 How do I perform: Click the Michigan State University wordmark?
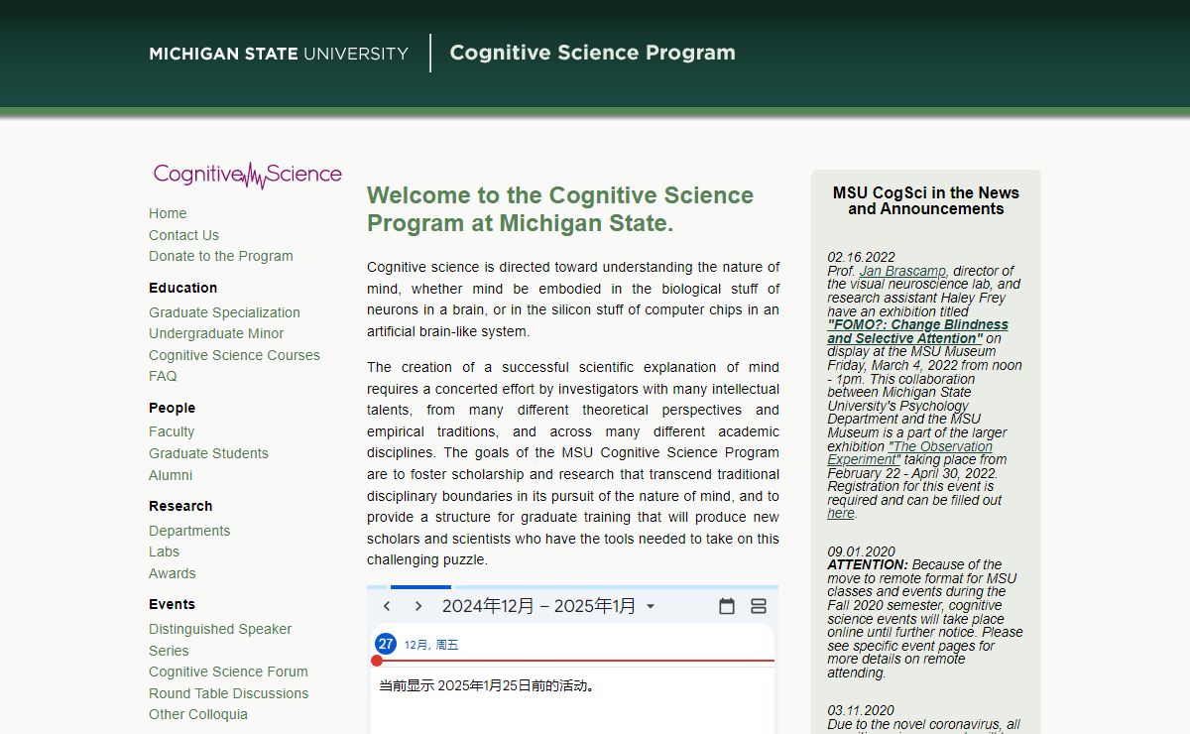[x=279, y=54]
